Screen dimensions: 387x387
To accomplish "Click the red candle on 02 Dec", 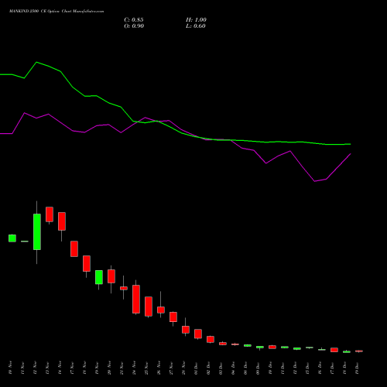I will point(211,339).
